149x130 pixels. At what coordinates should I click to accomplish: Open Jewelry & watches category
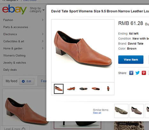pyautogui.click(x=15, y=63)
